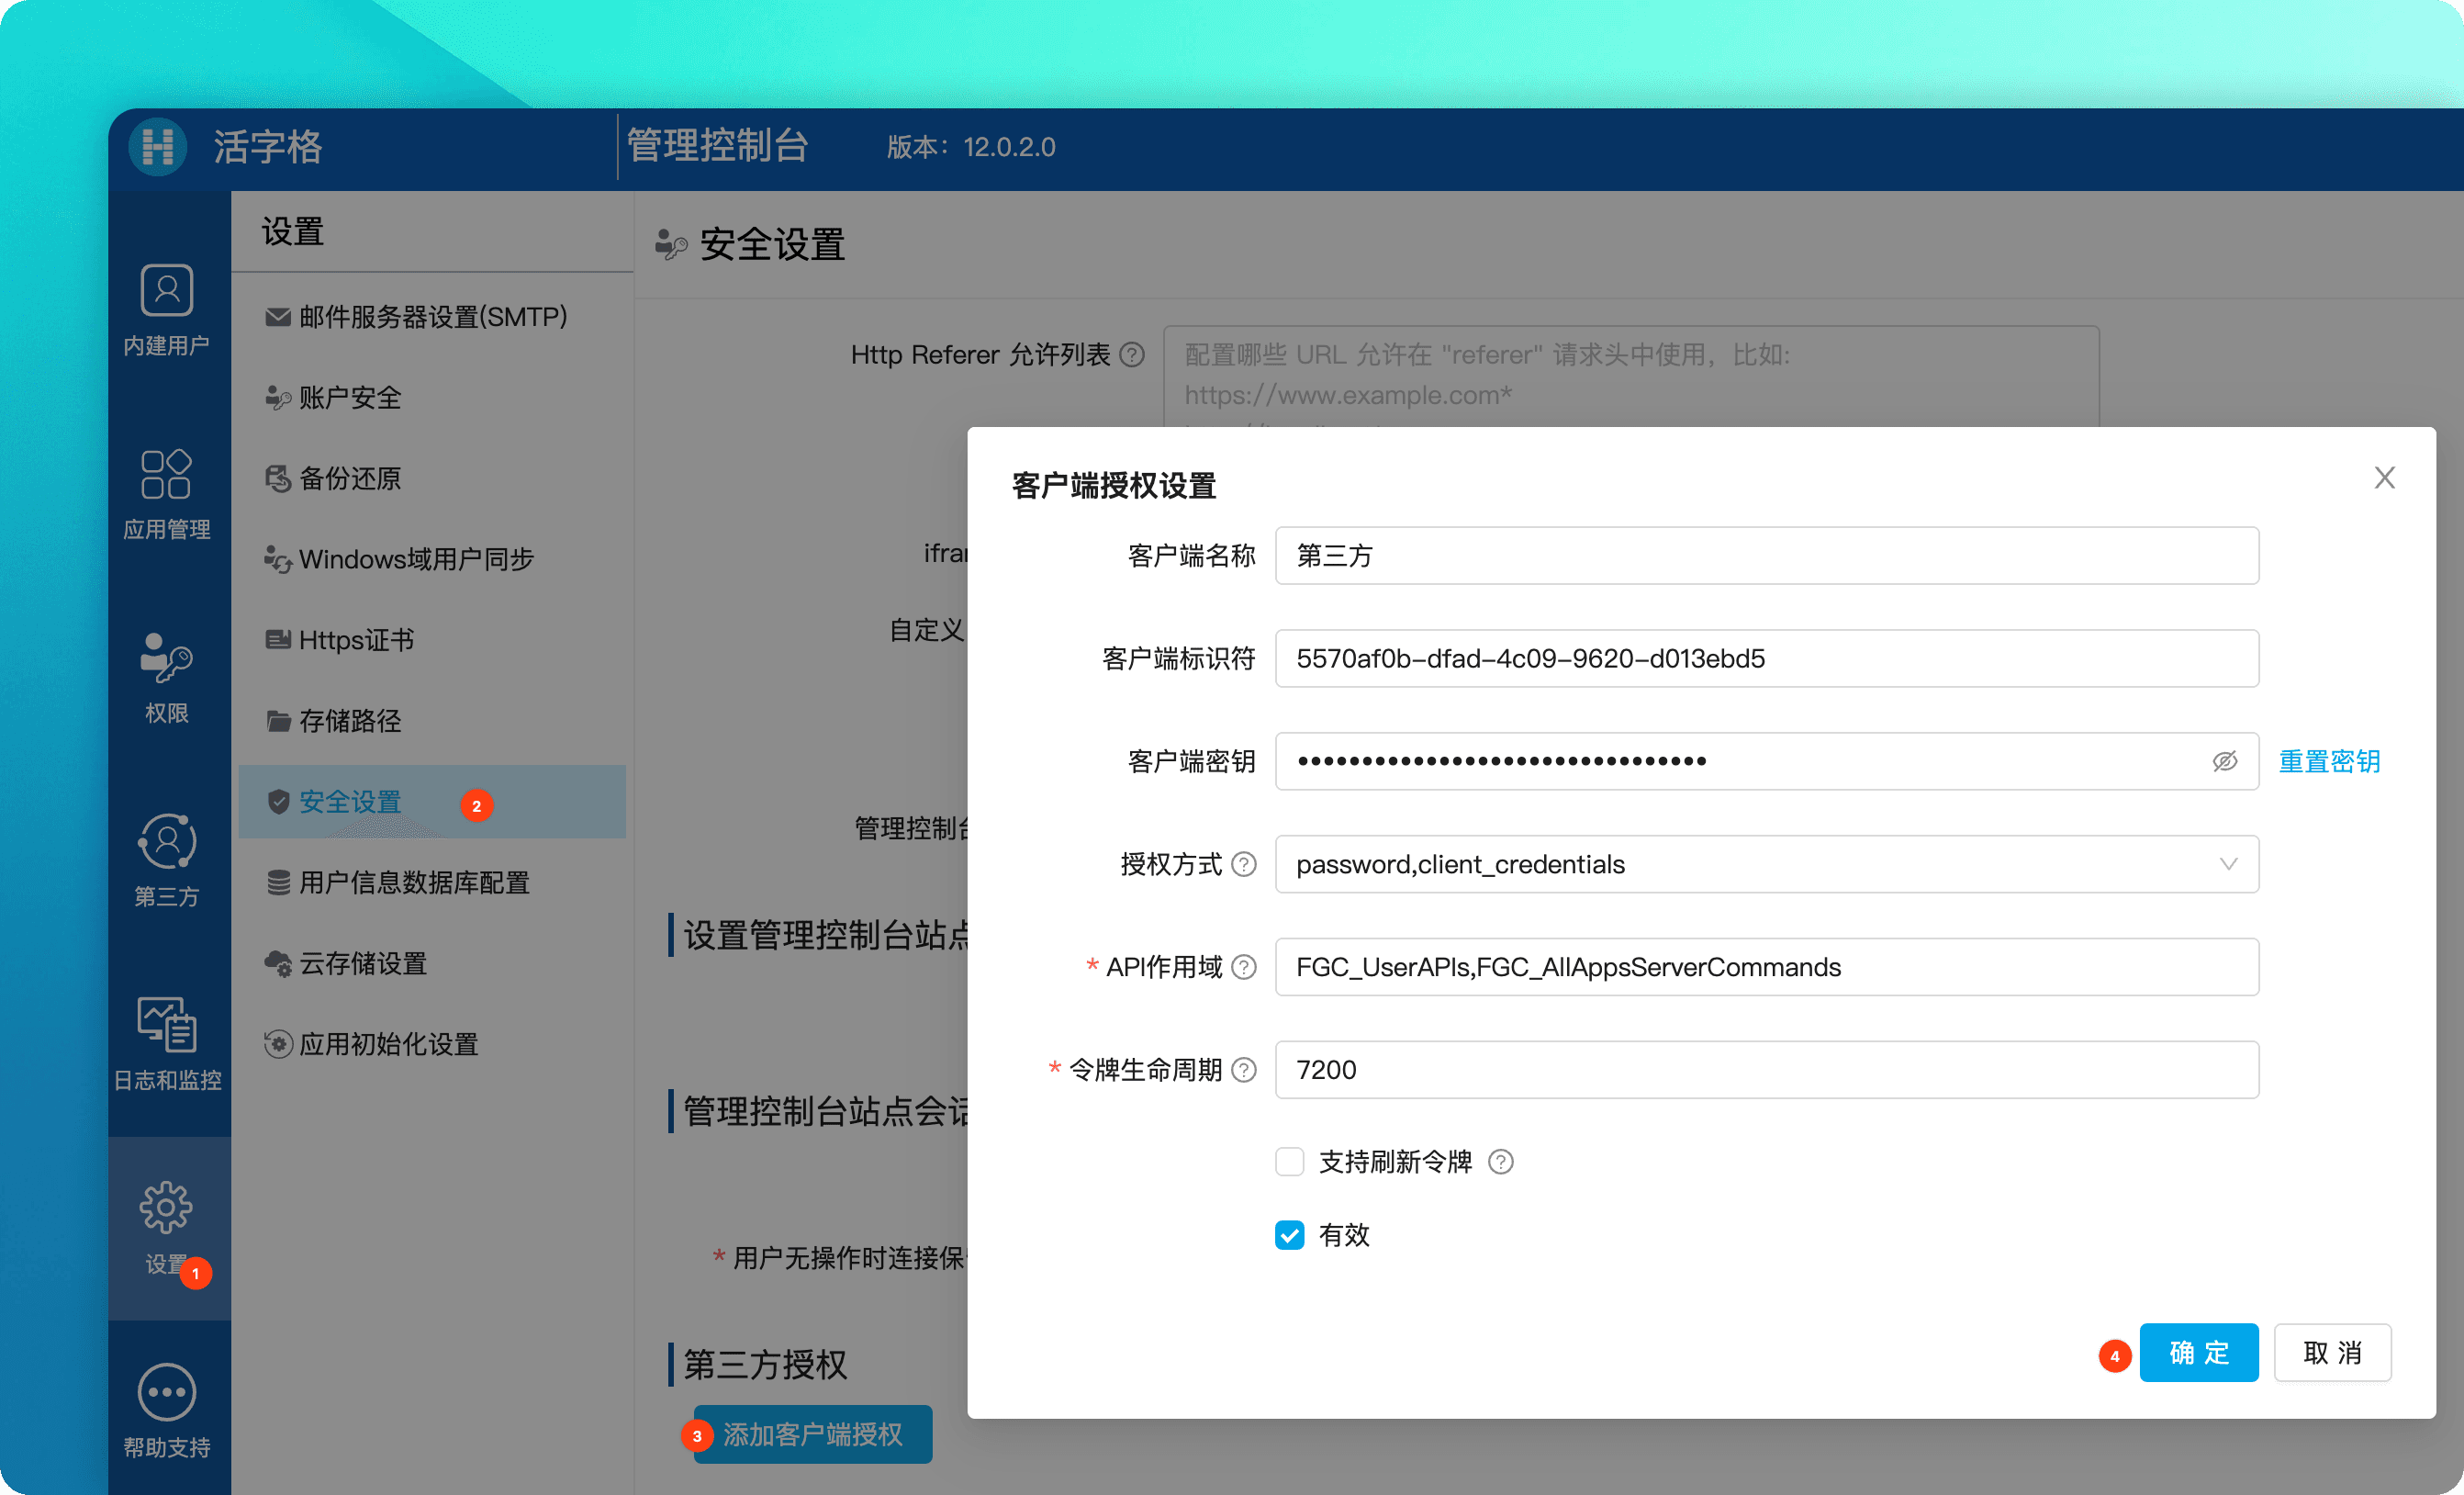
Task: Click the Http Referer 允许列表 text area
Action: [x=1631, y=377]
